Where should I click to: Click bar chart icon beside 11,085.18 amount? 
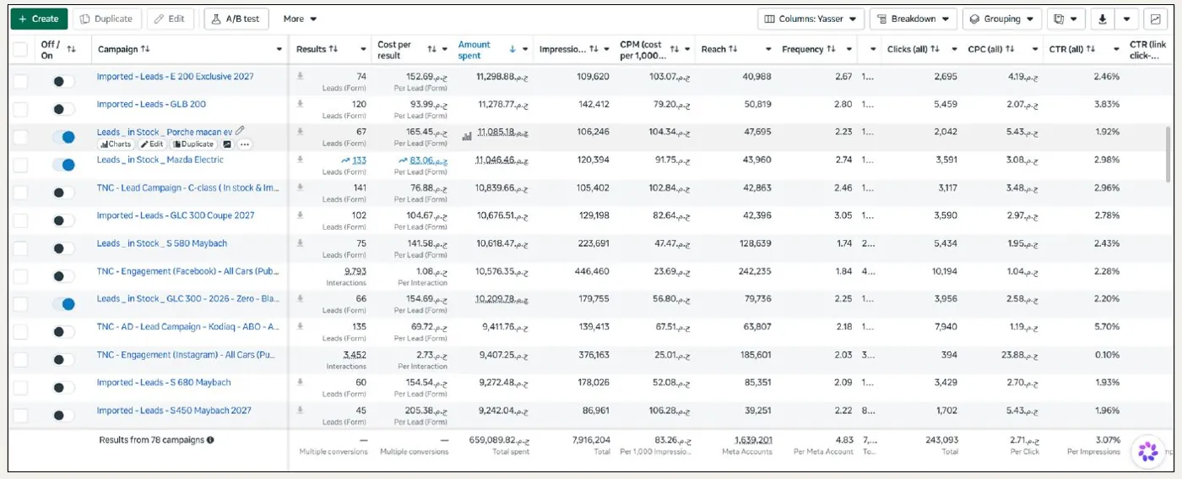(467, 136)
